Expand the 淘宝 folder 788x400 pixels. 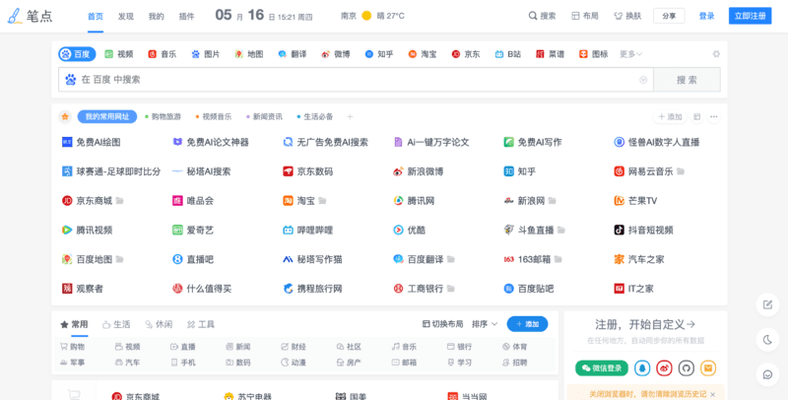[322, 201]
